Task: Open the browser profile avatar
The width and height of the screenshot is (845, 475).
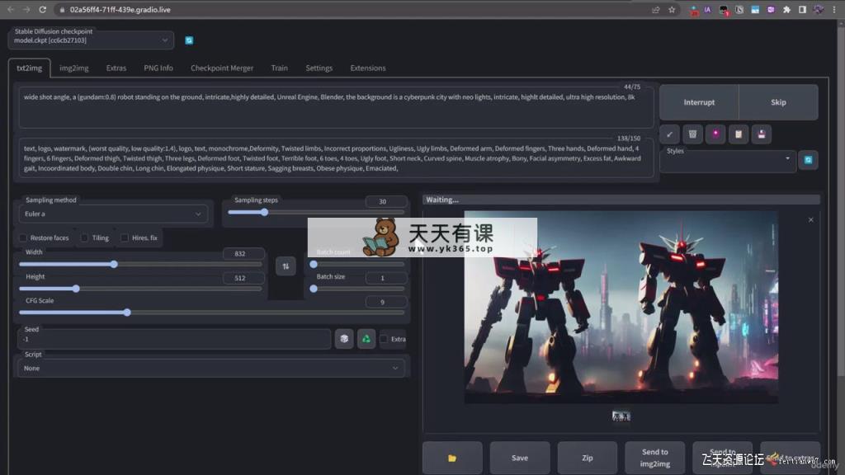Action: tap(819, 10)
